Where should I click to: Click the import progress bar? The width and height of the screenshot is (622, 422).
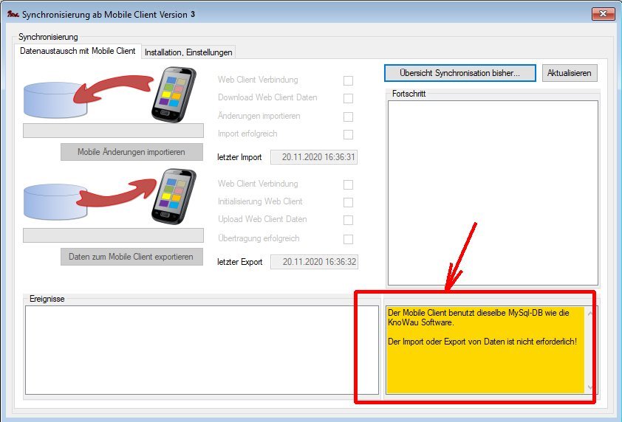(x=113, y=131)
